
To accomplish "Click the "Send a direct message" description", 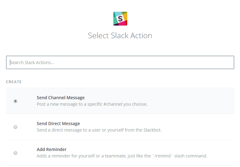I will pos(99,130).
